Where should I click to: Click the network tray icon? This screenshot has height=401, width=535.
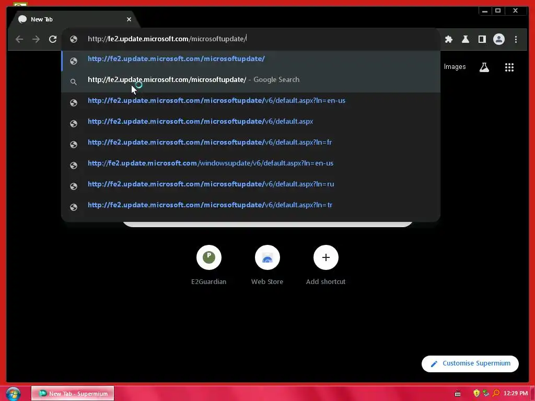click(486, 393)
